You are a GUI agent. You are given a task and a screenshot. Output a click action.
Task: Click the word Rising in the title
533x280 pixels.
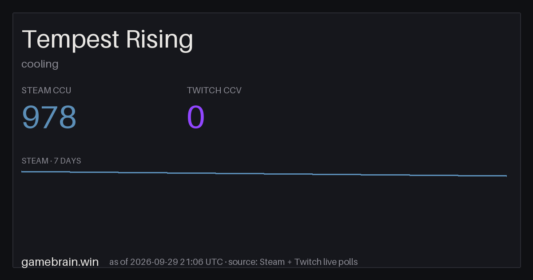coord(159,40)
